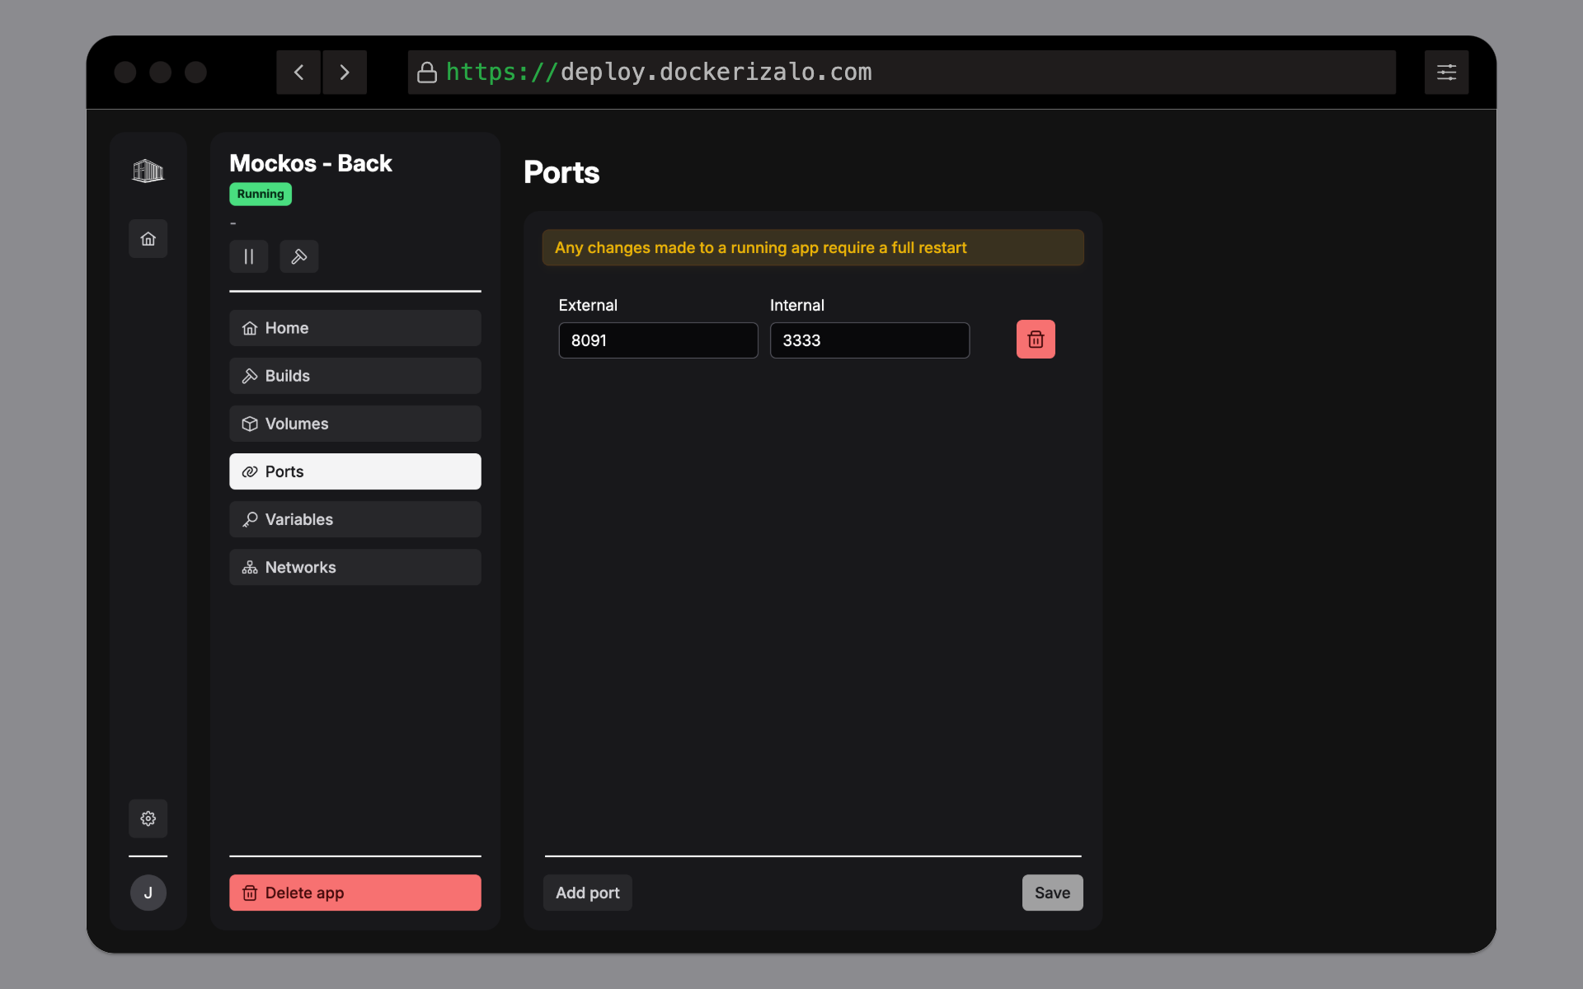Click the Dockerizalo container logo icon

tap(148, 171)
